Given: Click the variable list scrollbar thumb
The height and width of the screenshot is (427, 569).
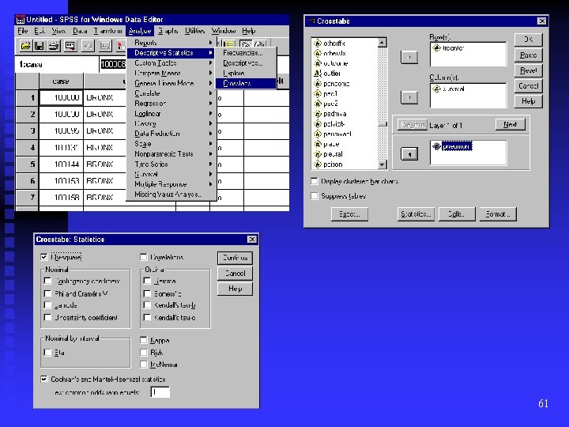Looking at the screenshot, I should click(382, 125).
